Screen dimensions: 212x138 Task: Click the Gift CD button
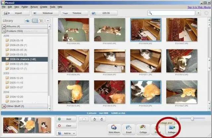104,13
